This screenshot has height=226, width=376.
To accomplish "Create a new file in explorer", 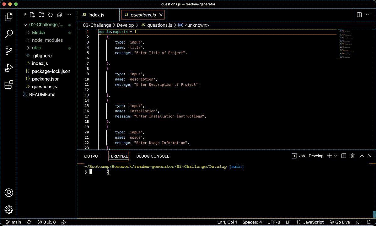I will pos(32,15).
